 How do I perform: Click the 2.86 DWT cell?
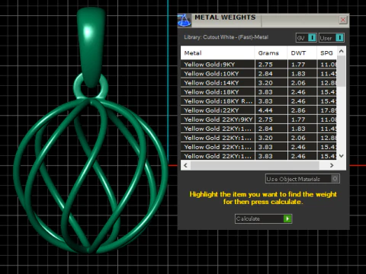[302, 110]
